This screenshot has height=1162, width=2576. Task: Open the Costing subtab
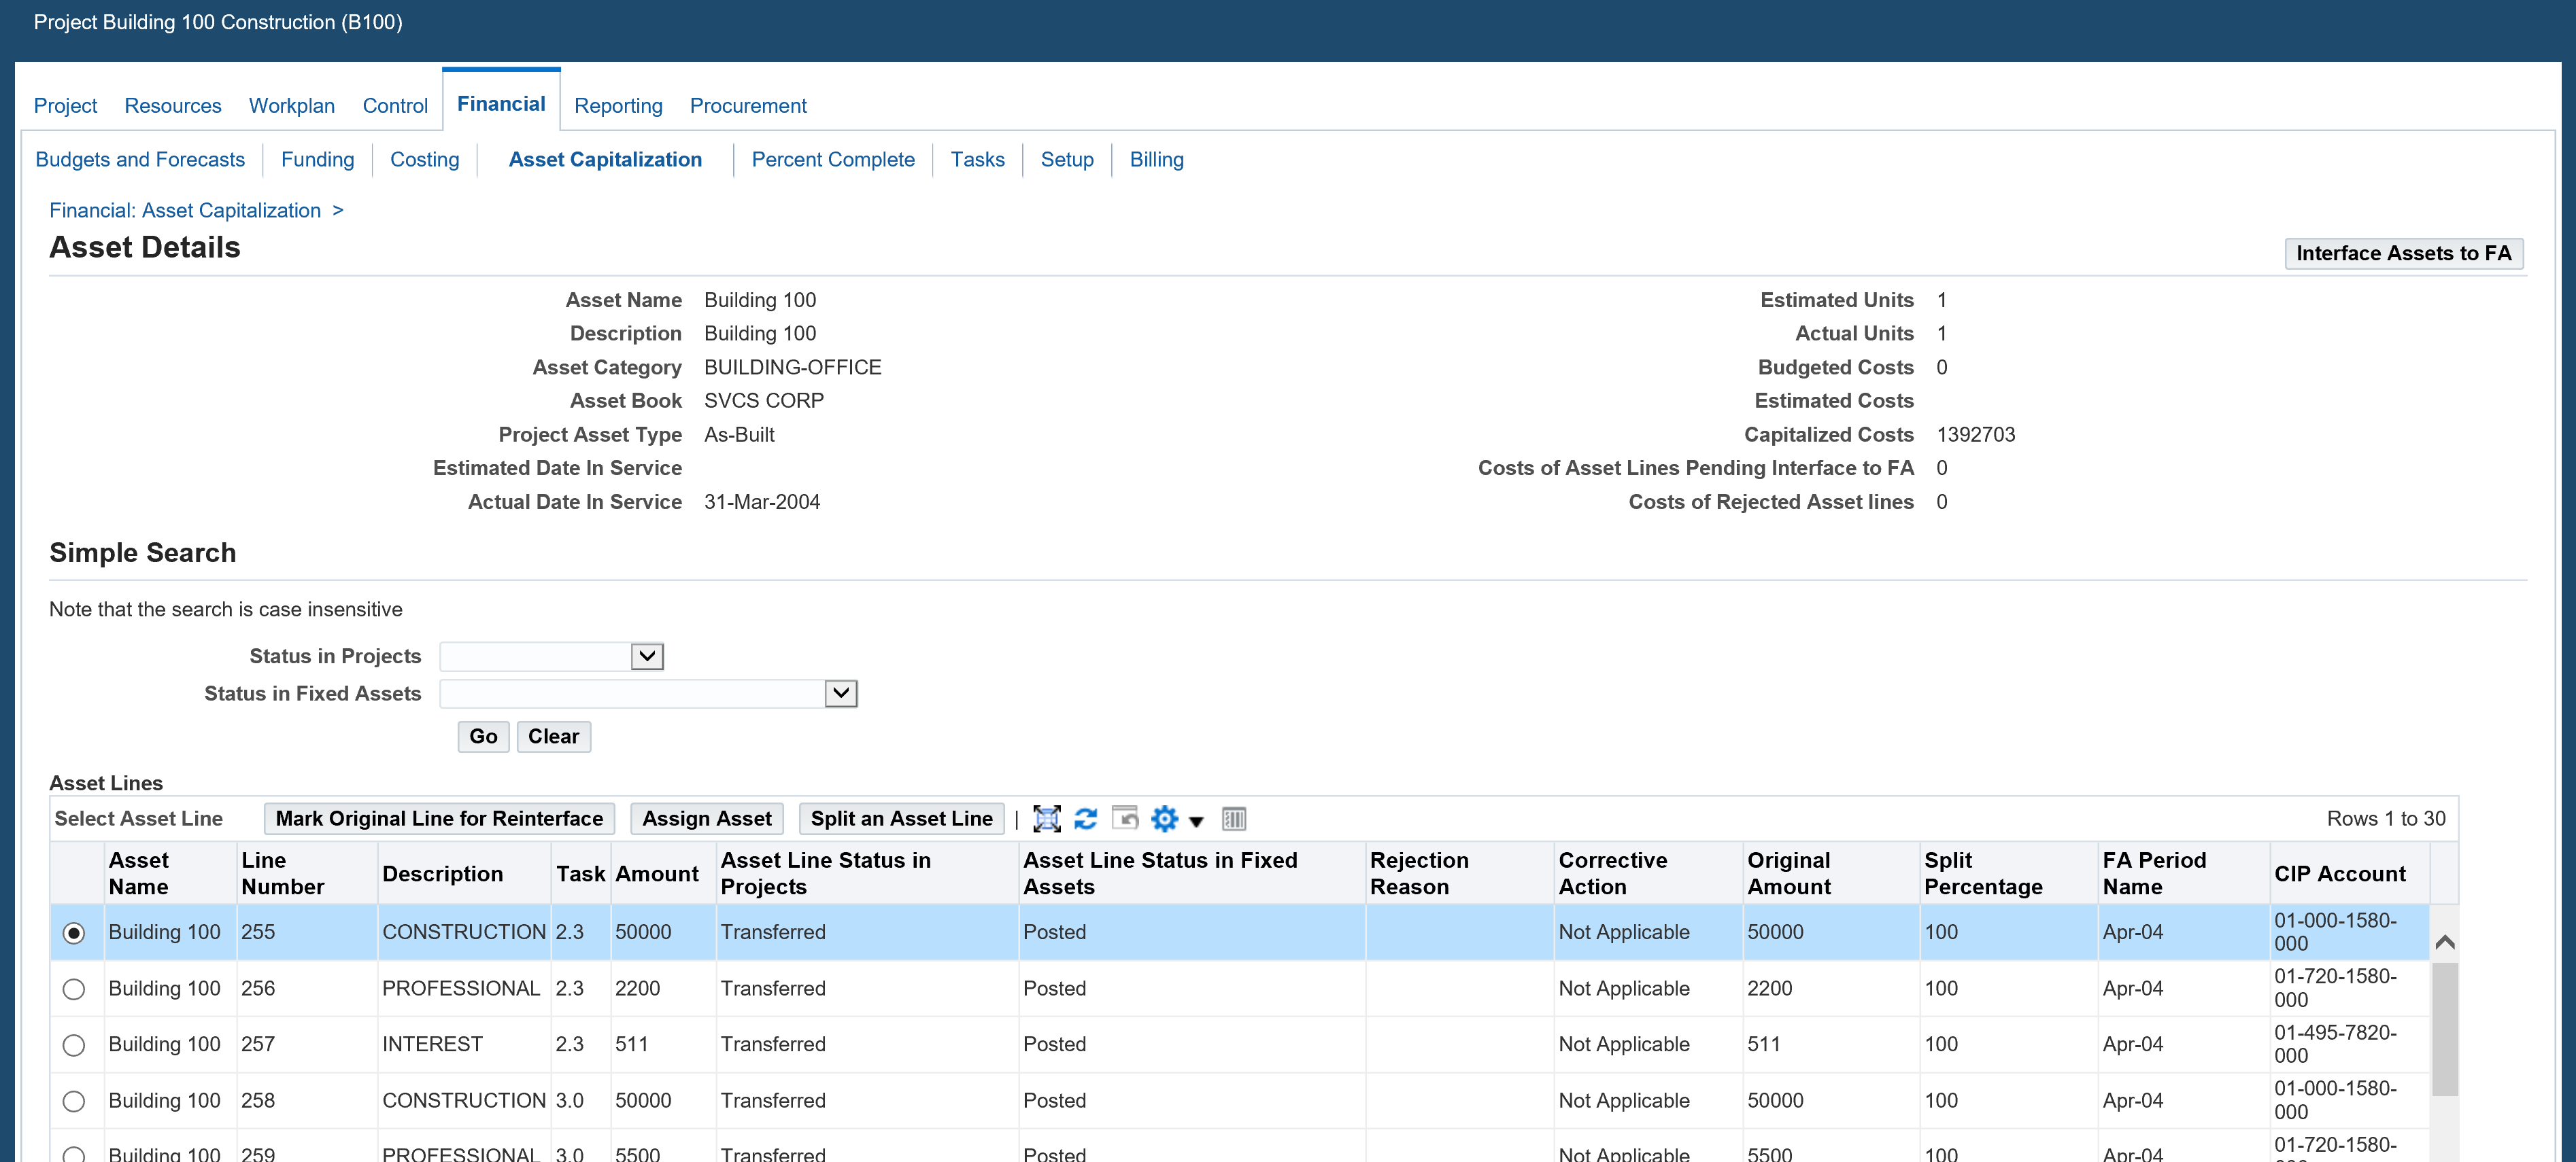click(x=425, y=160)
